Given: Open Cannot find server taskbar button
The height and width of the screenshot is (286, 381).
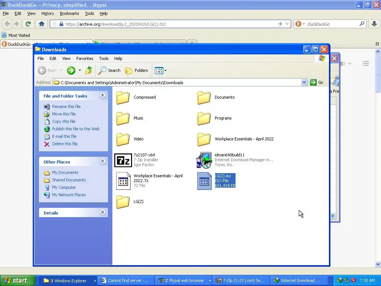Looking at the screenshot, I should point(126,281).
